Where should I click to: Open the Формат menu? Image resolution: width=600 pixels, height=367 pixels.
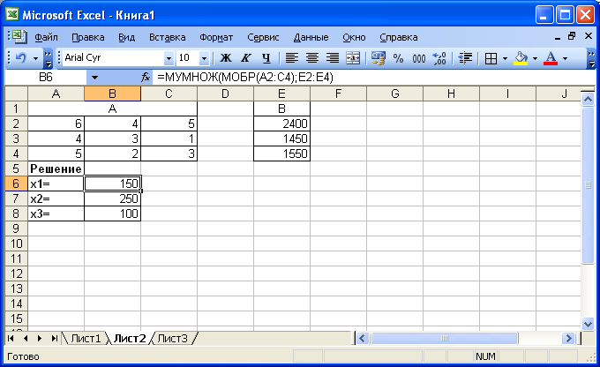coord(216,38)
